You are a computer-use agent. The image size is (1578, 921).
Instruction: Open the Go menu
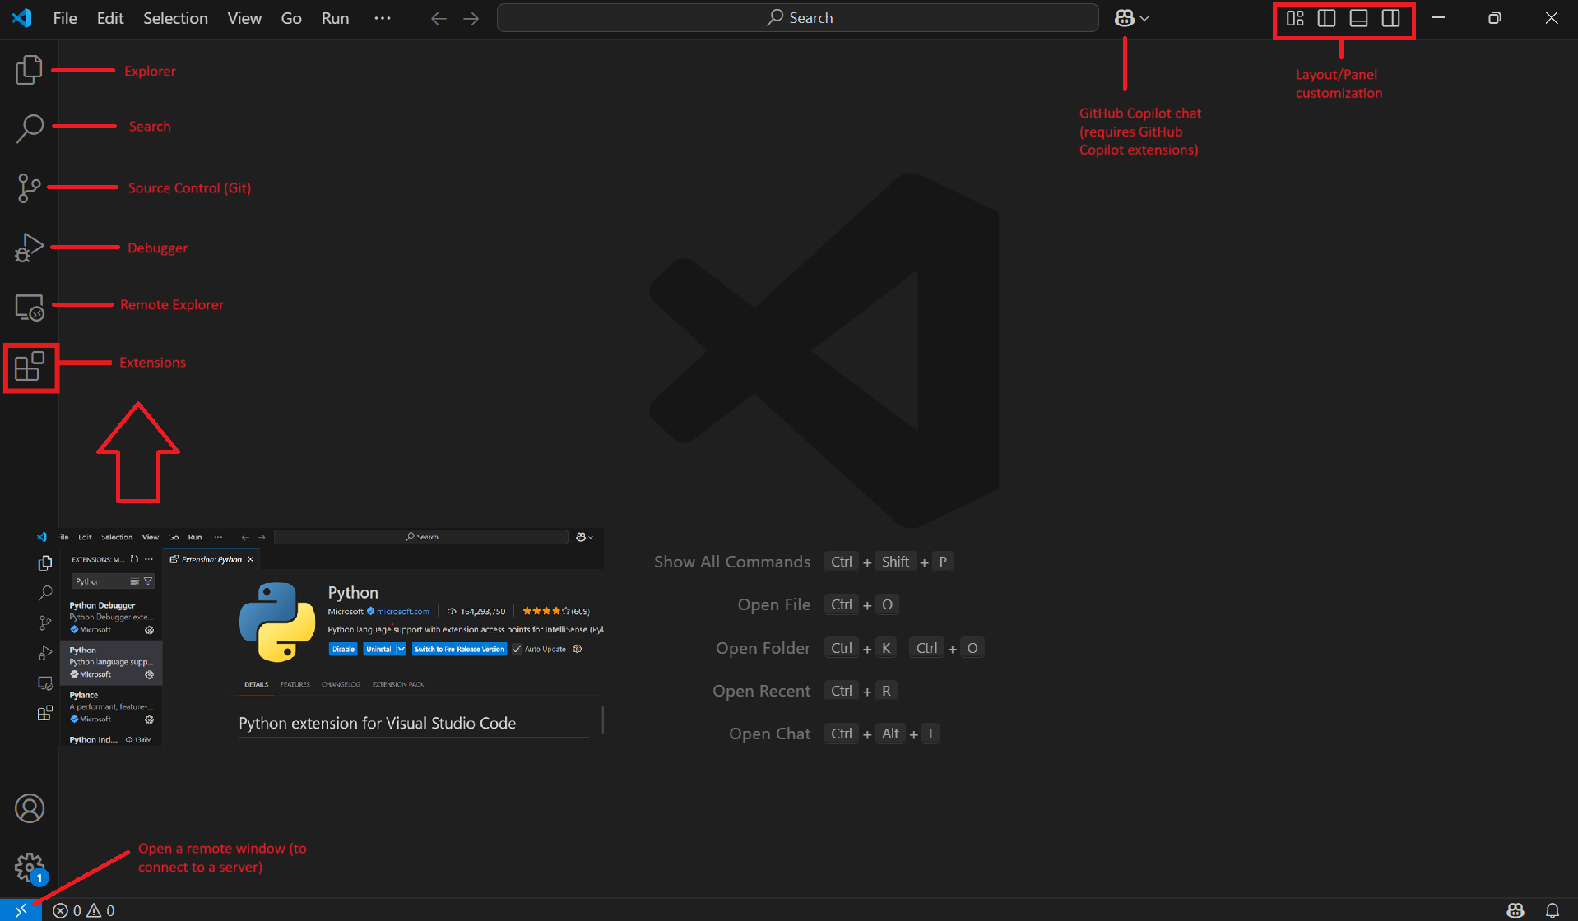(290, 17)
